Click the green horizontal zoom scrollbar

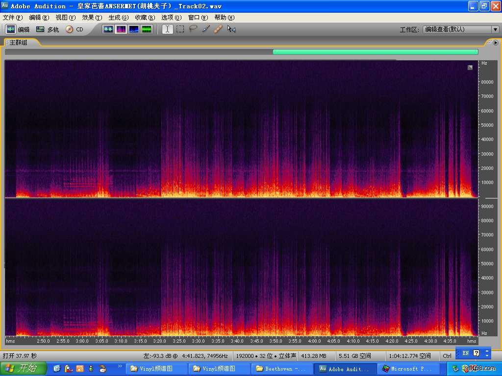[375, 51]
